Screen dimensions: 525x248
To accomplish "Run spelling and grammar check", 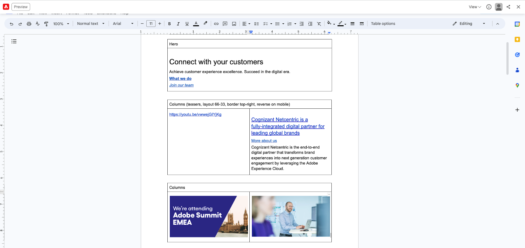I will pyautogui.click(x=37, y=24).
